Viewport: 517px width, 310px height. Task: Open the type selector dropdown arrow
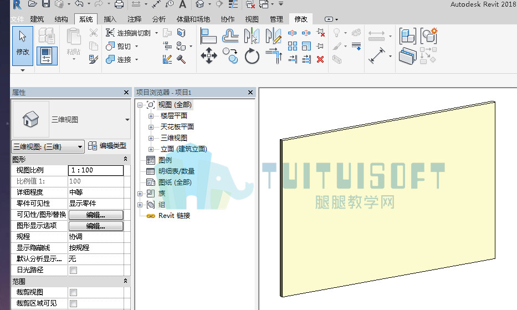click(127, 120)
